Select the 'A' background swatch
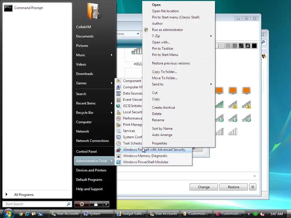This screenshot has width=291, height=218. [248, 46]
